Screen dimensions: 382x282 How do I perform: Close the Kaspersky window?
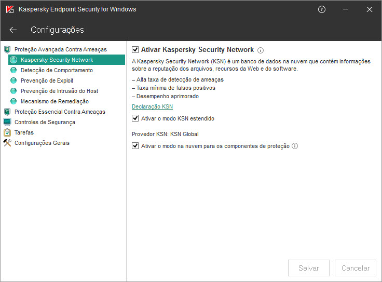[370, 9]
